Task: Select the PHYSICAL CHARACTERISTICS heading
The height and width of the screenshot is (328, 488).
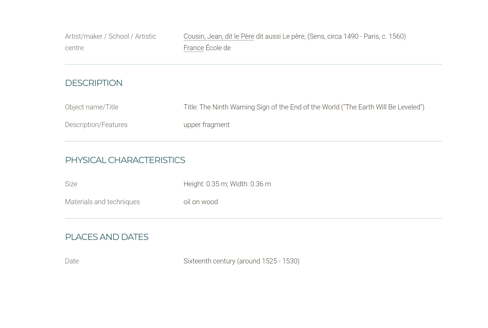Action: (125, 160)
